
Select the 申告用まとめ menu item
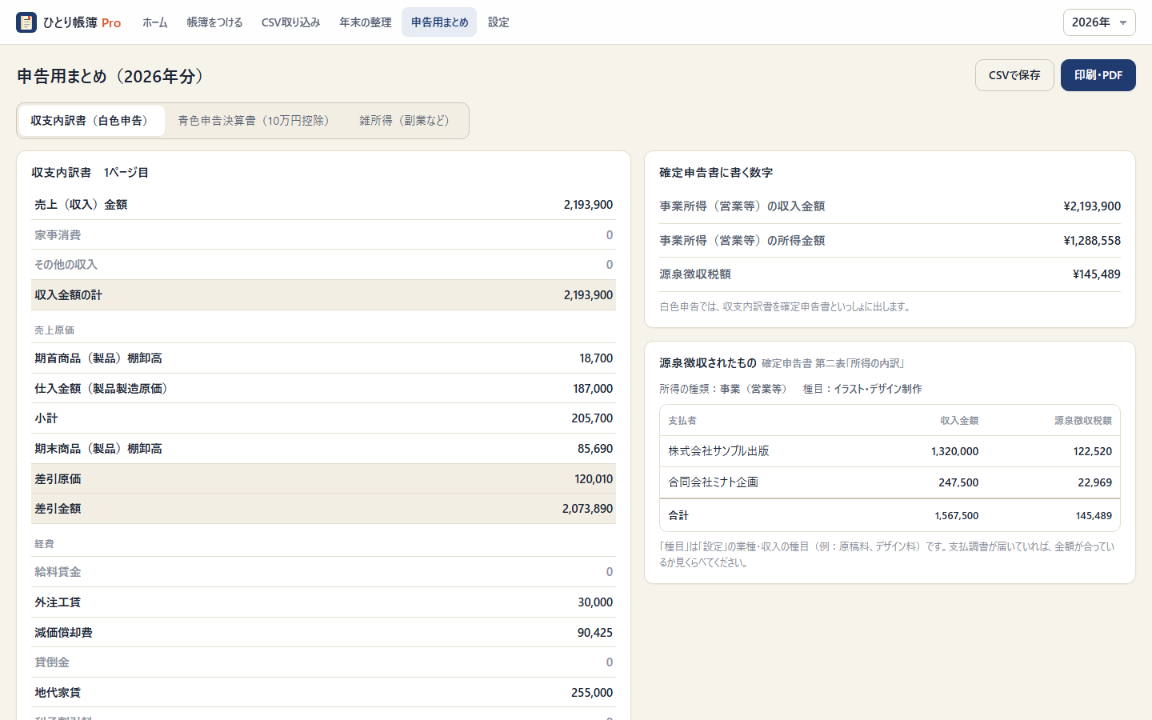click(439, 22)
